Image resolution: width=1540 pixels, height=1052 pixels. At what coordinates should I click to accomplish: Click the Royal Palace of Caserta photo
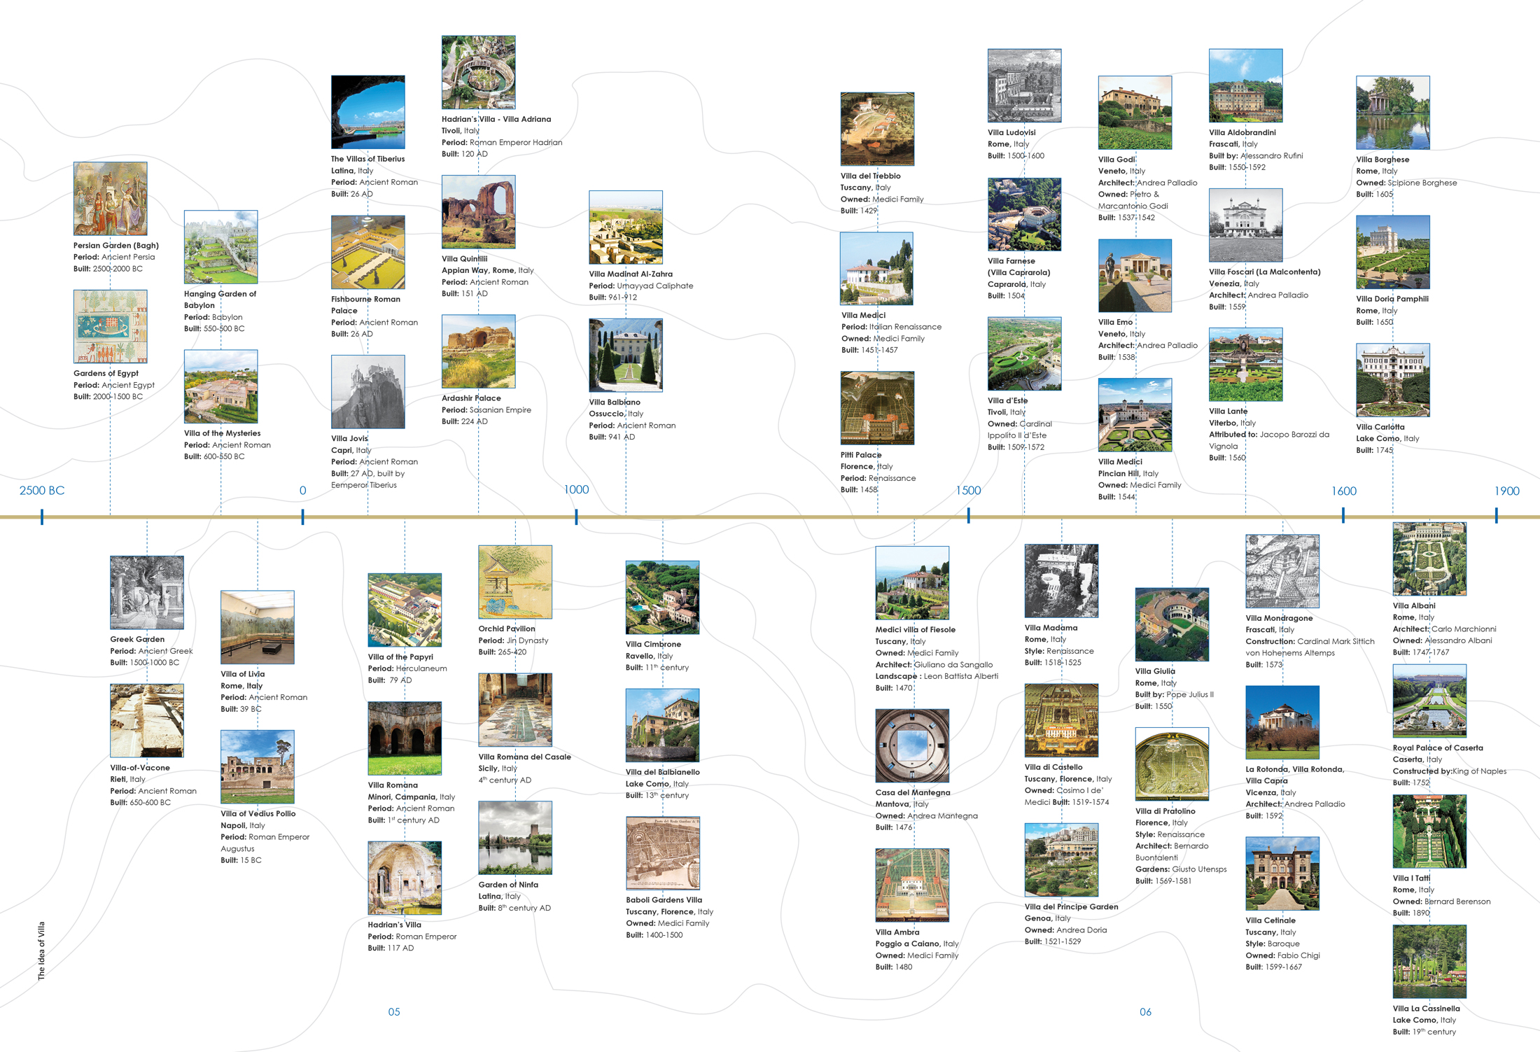click(x=1429, y=701)
